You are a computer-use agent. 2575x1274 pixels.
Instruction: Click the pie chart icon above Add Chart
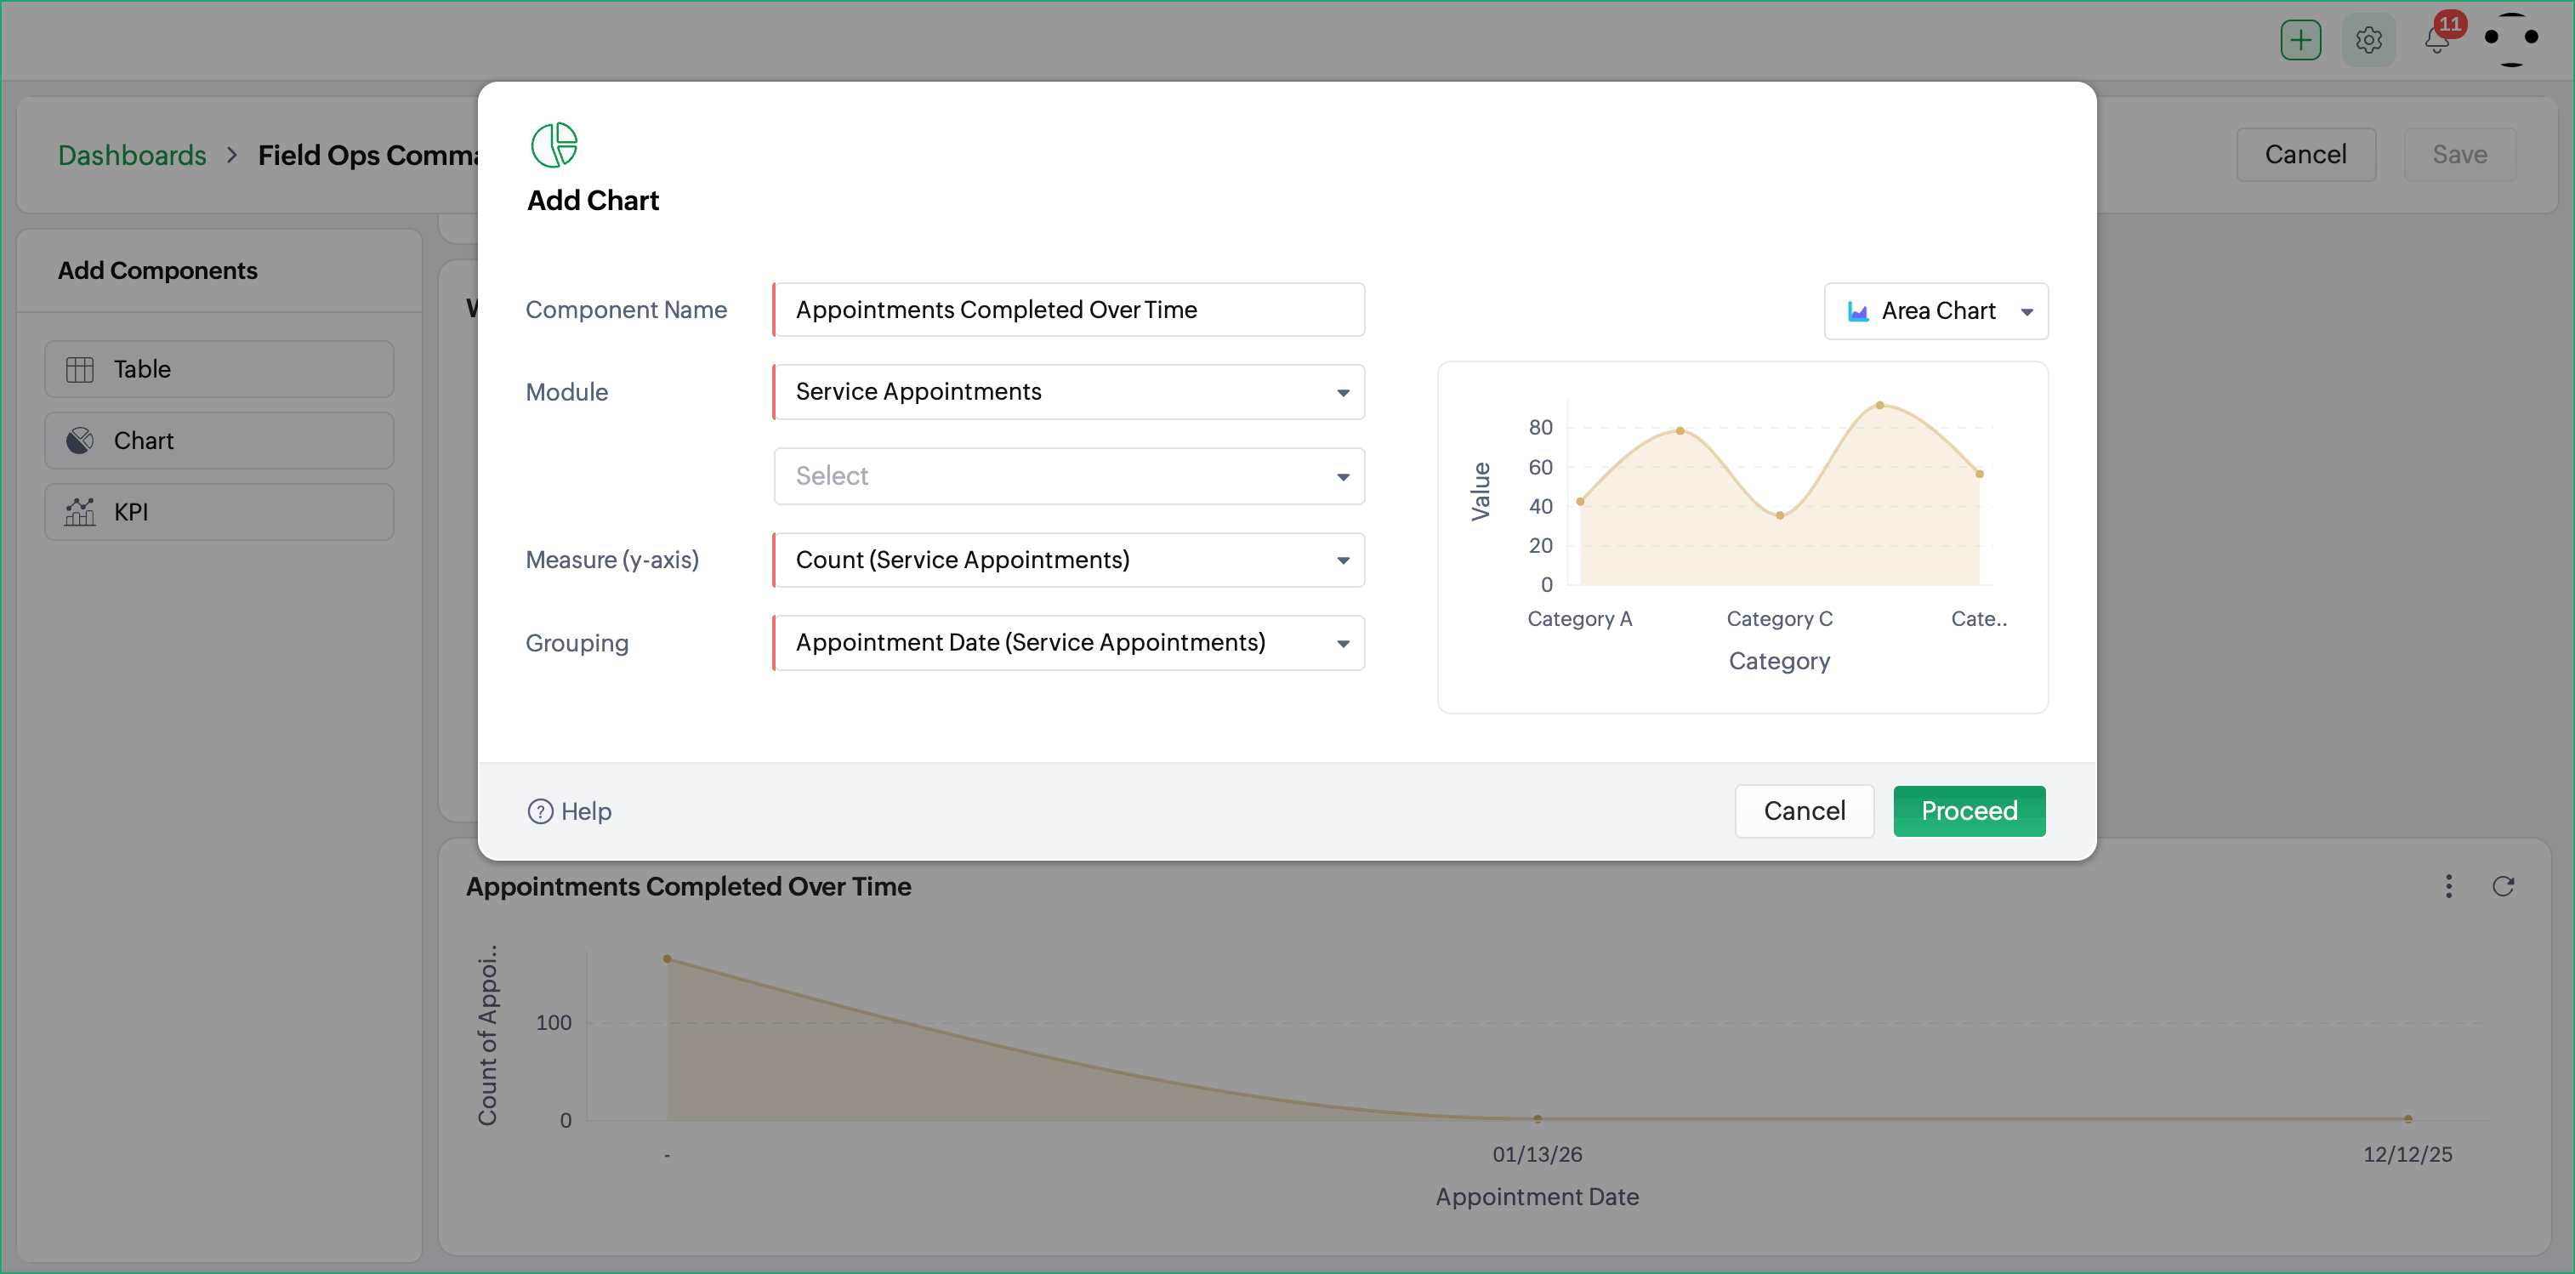click(554, 145)
